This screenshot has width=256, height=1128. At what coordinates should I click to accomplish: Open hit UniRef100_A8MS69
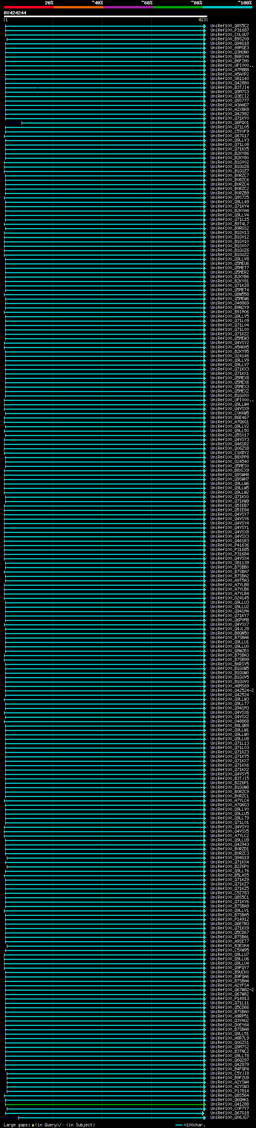tap(230, 686)
